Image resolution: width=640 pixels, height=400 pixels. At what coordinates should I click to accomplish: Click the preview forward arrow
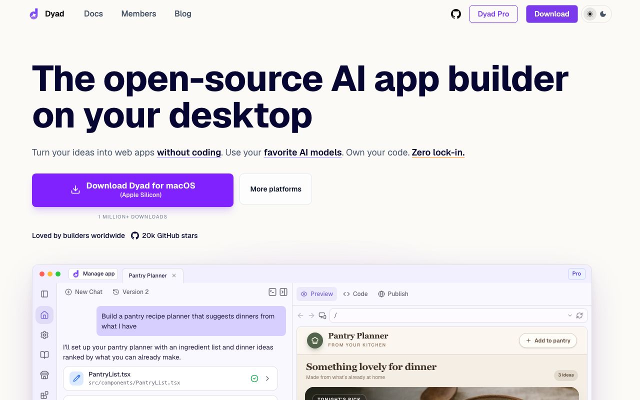click(x=311, y=315)
